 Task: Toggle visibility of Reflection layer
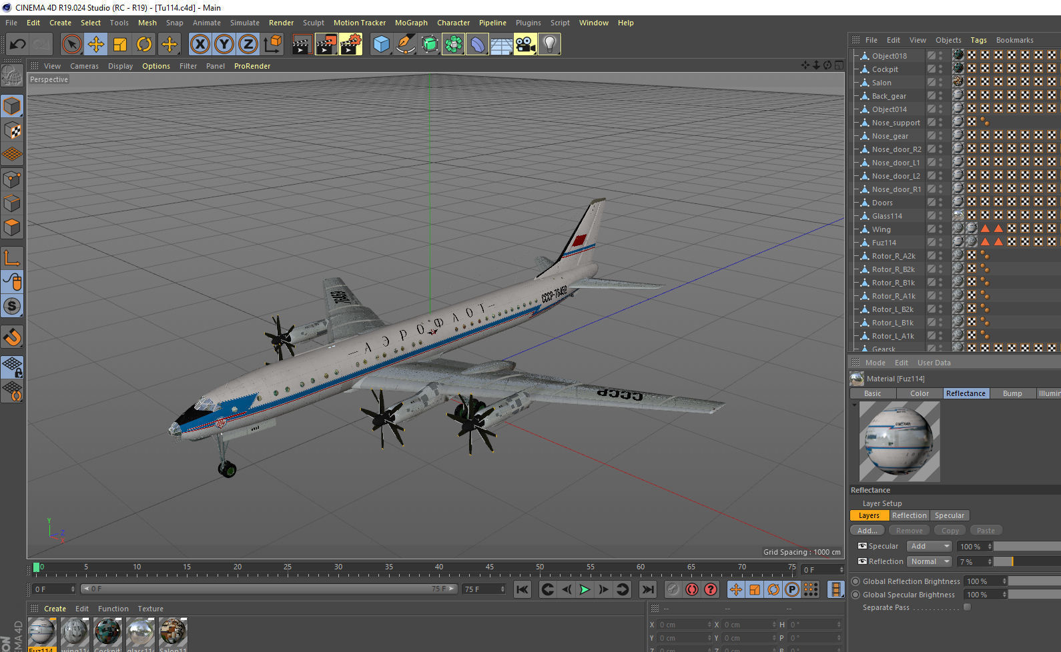[862, 561]
